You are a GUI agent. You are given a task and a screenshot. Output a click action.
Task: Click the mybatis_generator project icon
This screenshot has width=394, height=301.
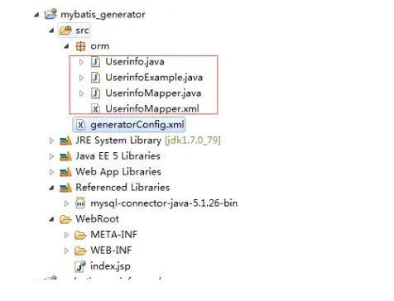50,14
